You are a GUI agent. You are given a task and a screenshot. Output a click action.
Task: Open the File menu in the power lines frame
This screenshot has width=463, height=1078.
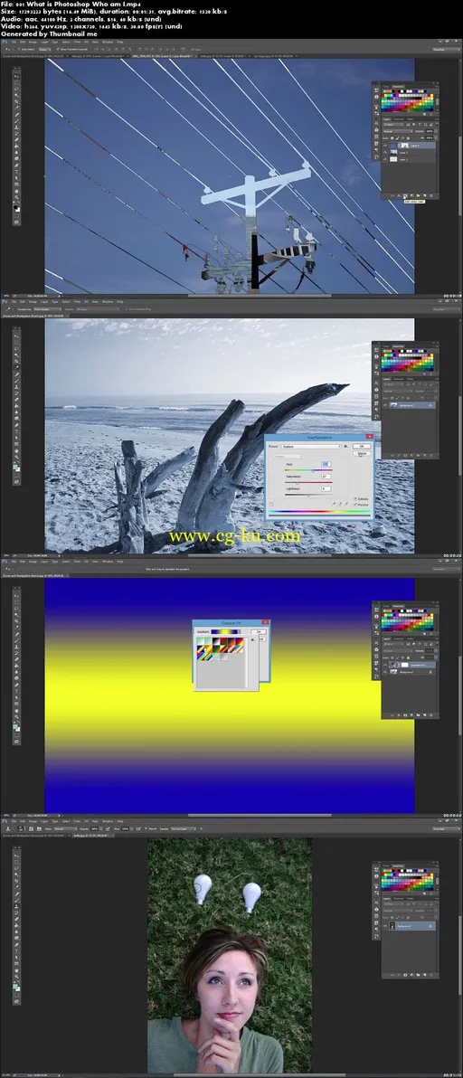pyautogui.click(x=14, y=42)
